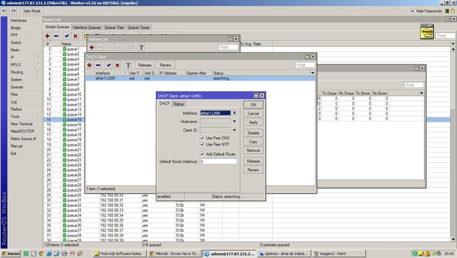Screen dimensions: 457x258
Task: Open filter funnel in DHCP Client window
Action: [x=129, y=65]
